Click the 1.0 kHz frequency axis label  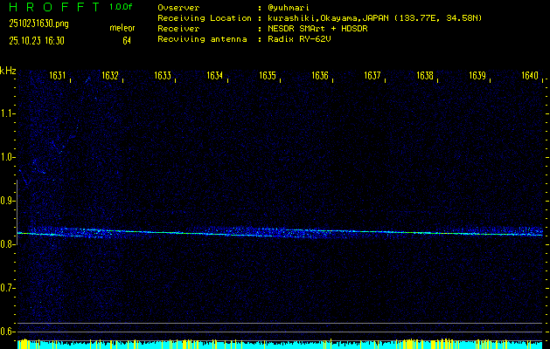click(8, 157)
